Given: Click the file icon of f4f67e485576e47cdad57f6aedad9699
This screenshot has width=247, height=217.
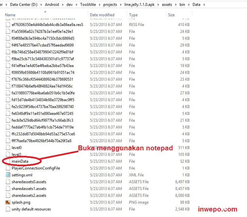Looking at the screenshot, I should click(x=8, y=45).
